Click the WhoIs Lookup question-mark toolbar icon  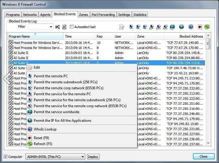point(191,27)
